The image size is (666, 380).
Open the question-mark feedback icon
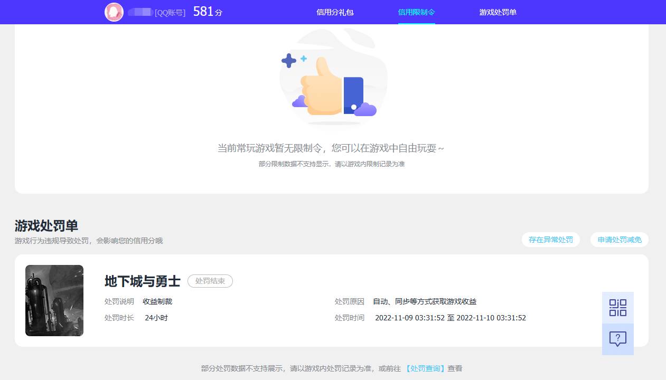pos(617,339)
